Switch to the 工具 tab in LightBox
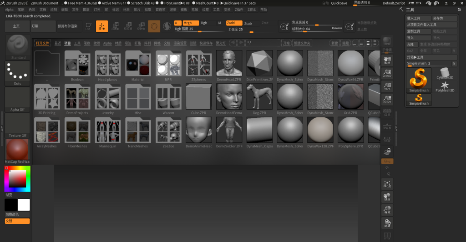 click(77, 43)
